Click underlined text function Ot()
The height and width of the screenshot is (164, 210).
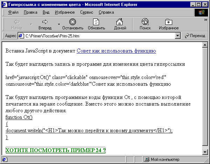coord(19,117)
